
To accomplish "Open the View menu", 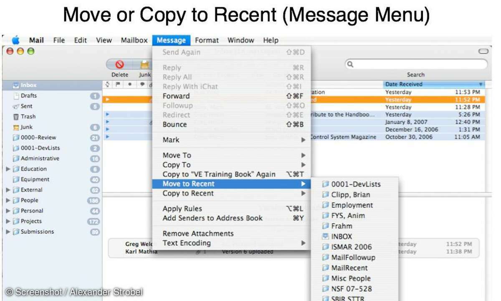I will (x=104, y=41).
